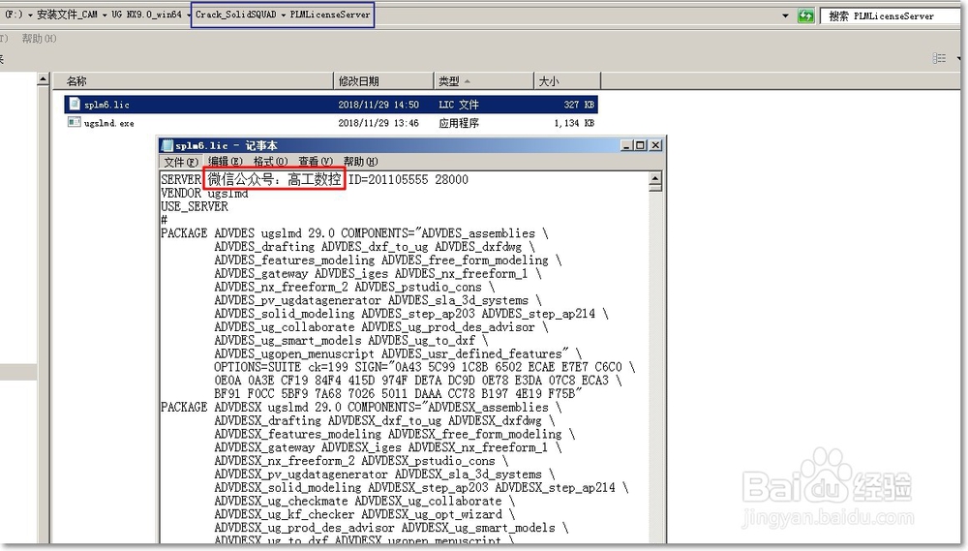Image resolution: width=968 pixels, height=551 pixels.
Task: Navigate to UG NX9.0_win64 breadcrumb
Action: [x=146, y=15]
